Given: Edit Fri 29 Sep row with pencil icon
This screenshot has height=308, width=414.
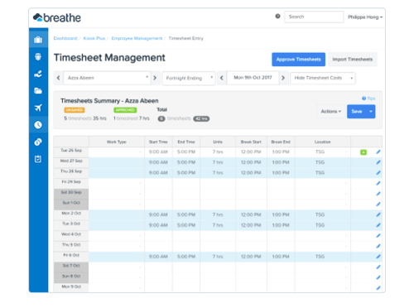Looking at the screenshot, I should pyautogui.click(x=378, y=183).
